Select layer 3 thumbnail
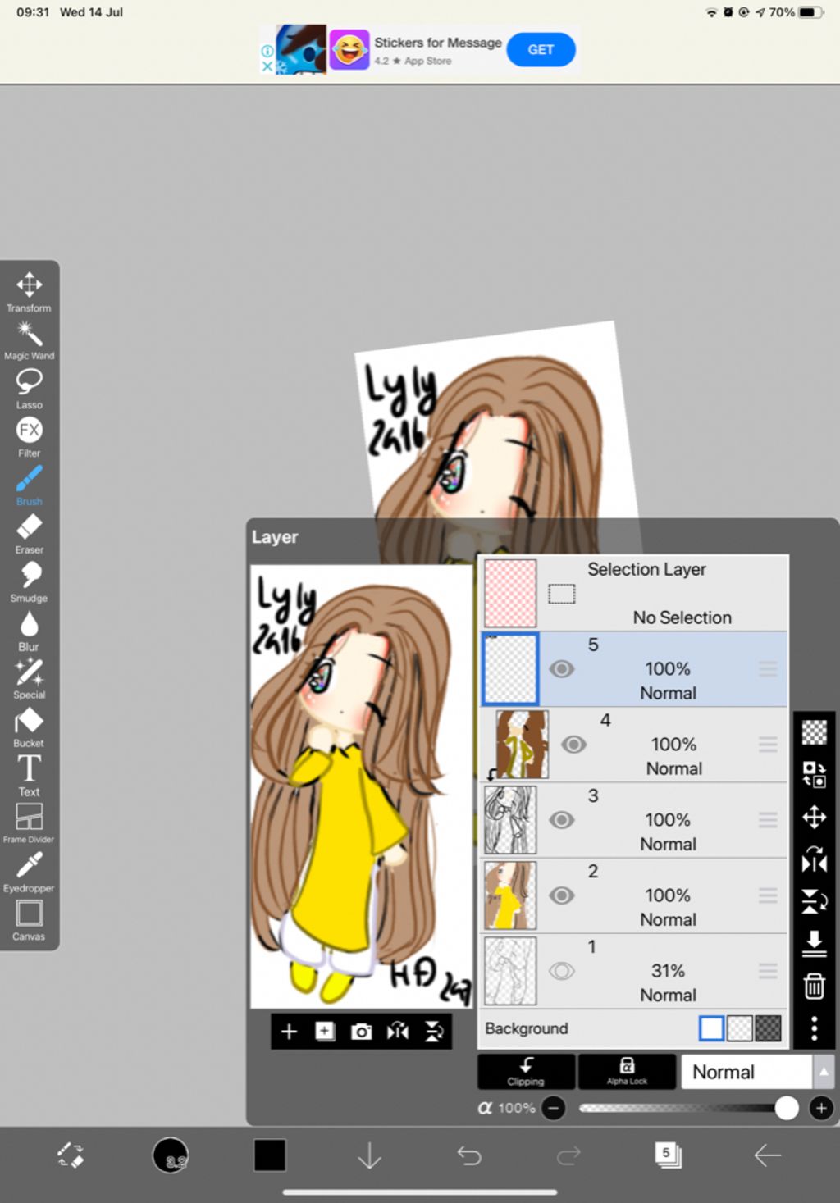 point(510,820)
